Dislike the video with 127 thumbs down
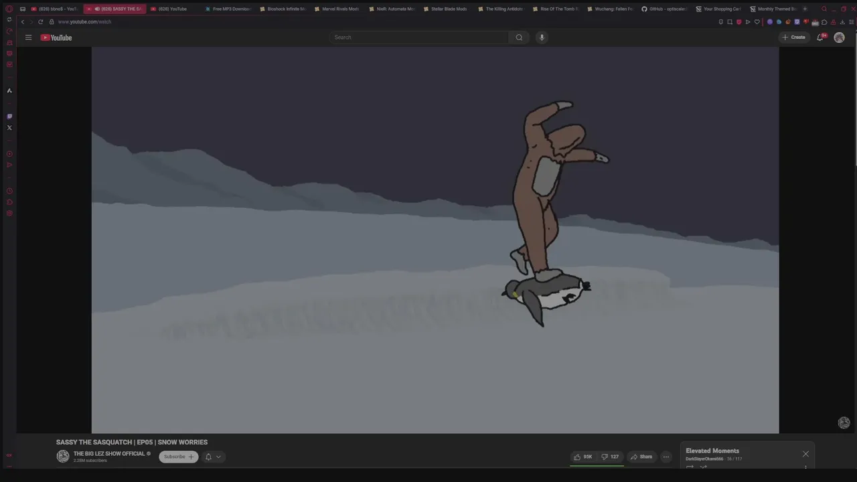857x482 pixels. pos(610,457)
